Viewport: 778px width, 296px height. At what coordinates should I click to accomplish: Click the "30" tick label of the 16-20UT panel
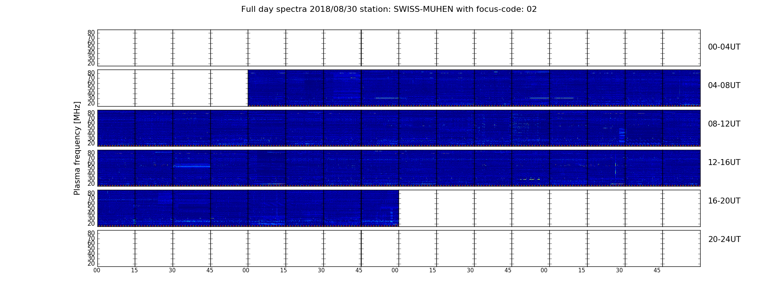point(91,218)
